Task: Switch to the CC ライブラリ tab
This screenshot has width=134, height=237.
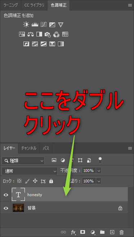Action: [x=34, y=5]
